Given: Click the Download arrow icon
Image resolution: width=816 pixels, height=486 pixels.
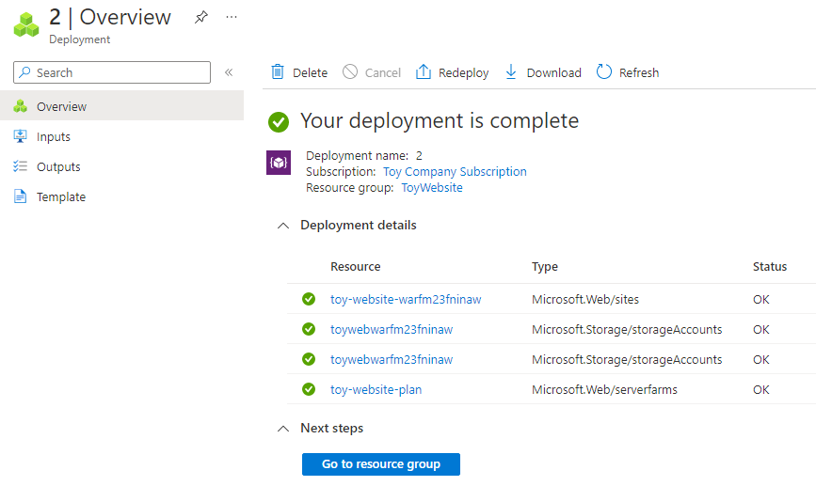Looking at the screenshot, I should pos(511,71).
